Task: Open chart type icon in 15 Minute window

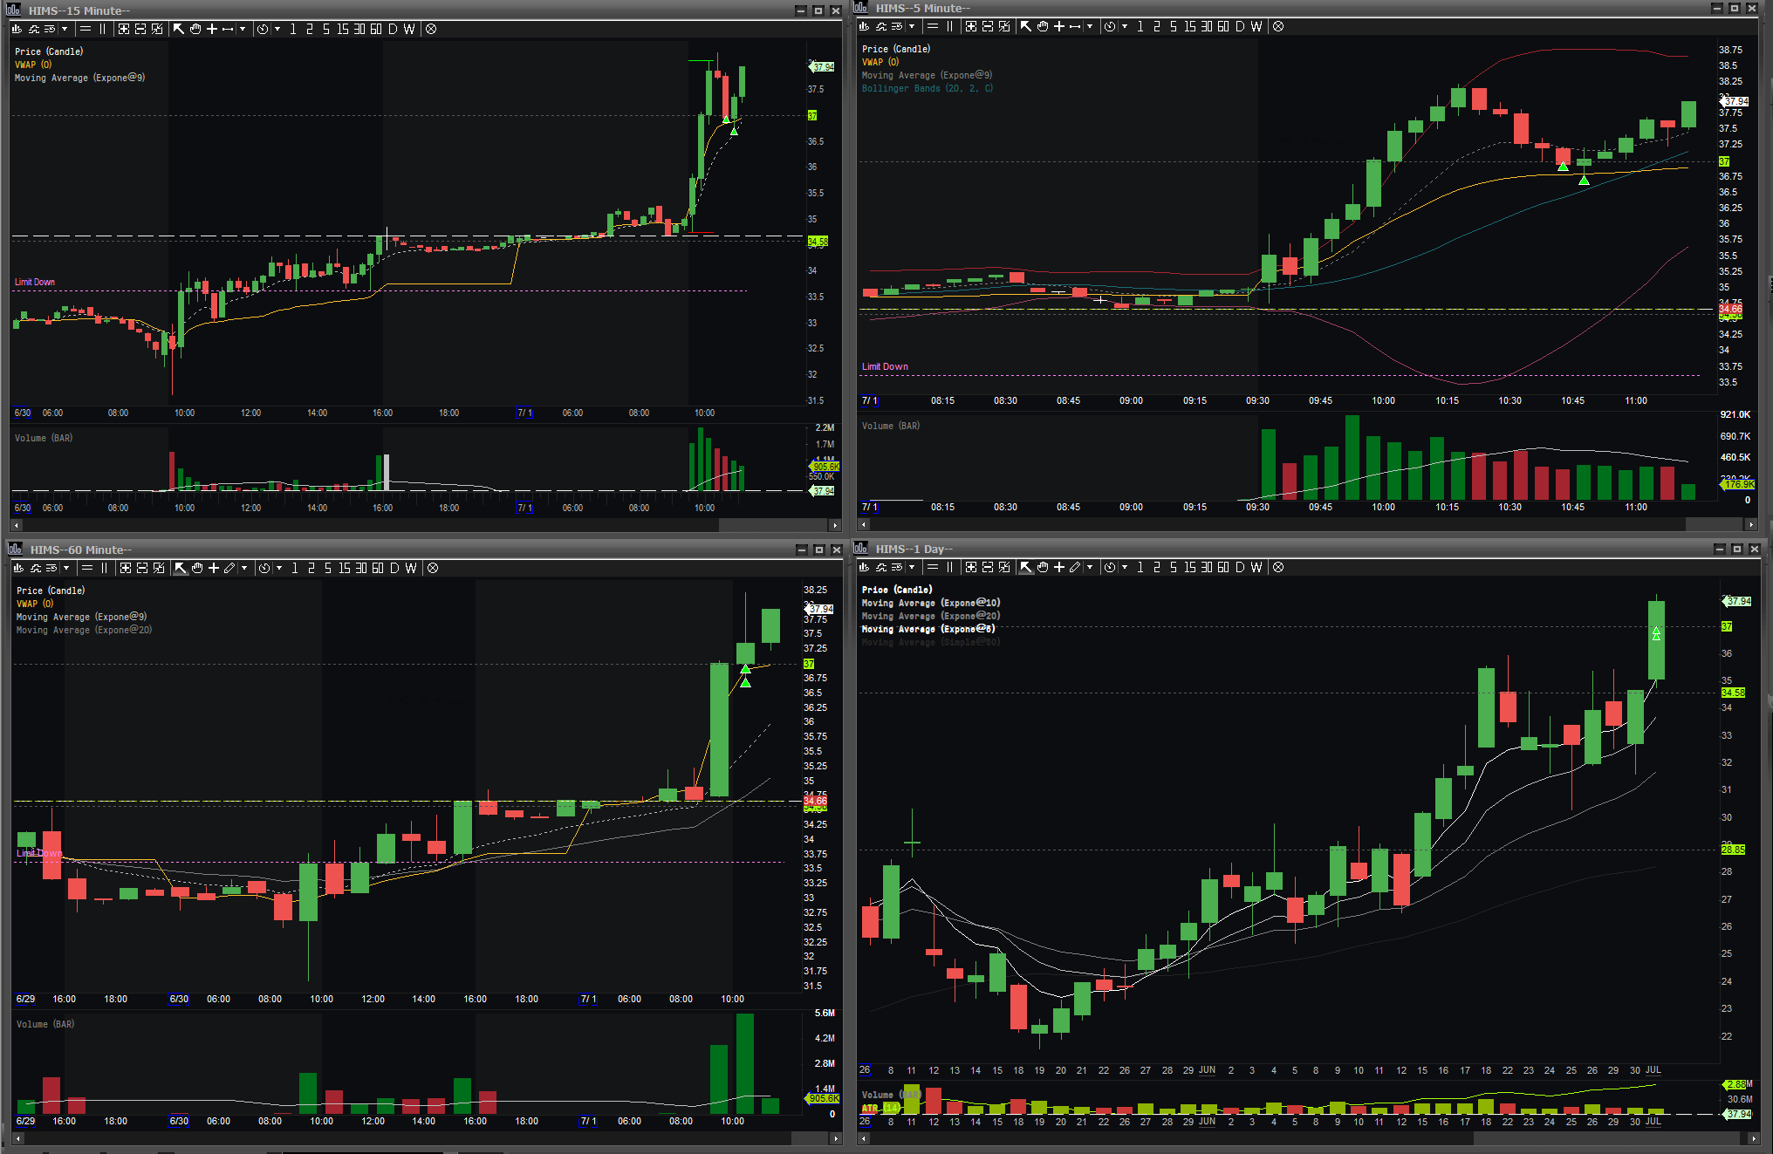Action: 18,29
